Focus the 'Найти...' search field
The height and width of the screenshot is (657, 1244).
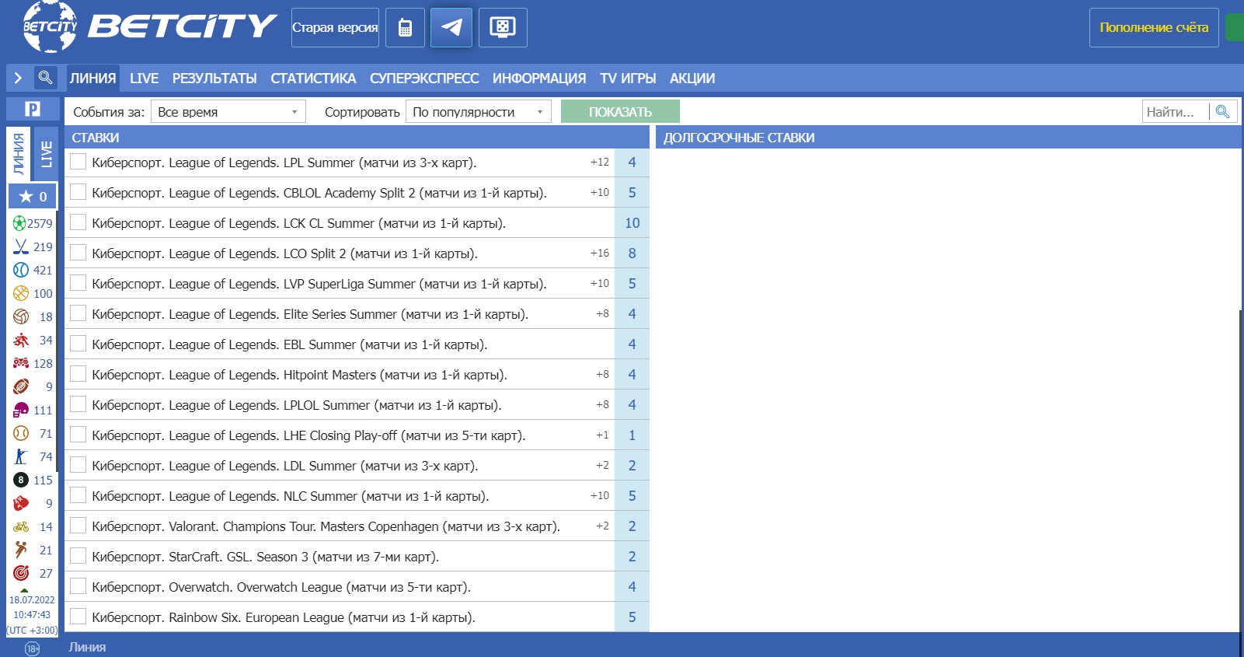point(1175,112)
